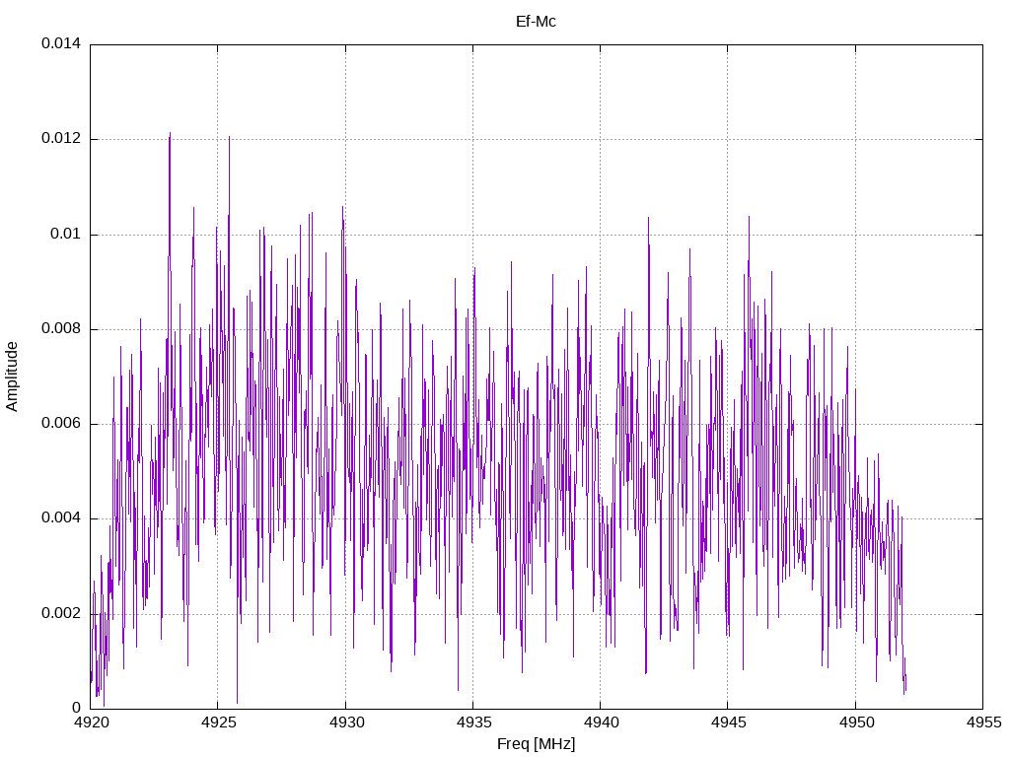This screenshot has height=757, width=1010.
Task: Click the y-axis tick label 0
Action: pyautogui.click(x=77, y=708)
